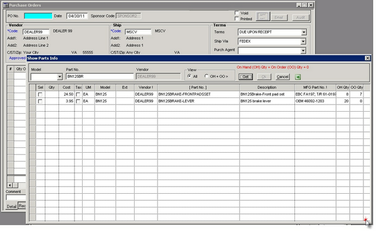The image size is (376, 231).
Task: Open the Model dropdown list
Action: tap(60, 77)
